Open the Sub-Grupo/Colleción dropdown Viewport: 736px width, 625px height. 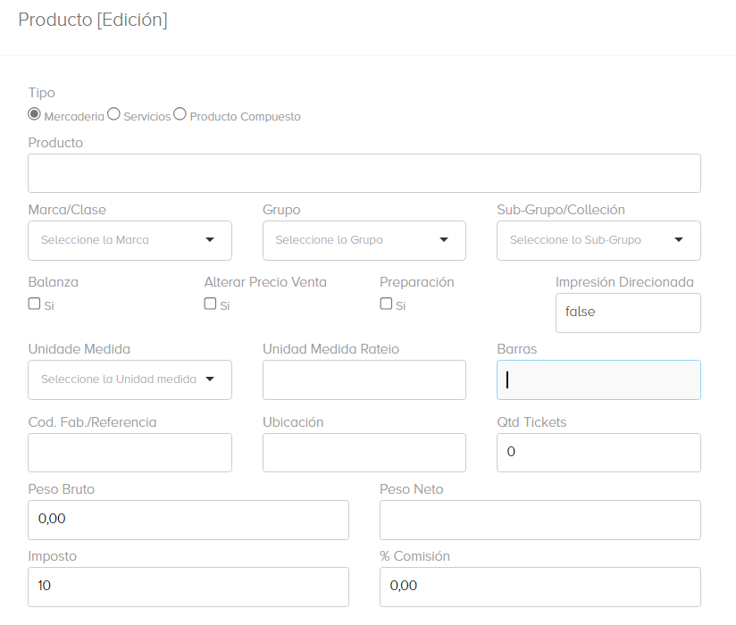point(598,240)
